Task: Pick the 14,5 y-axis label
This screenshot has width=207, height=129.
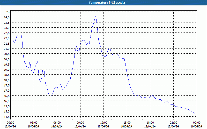Action: coord(7,117)
